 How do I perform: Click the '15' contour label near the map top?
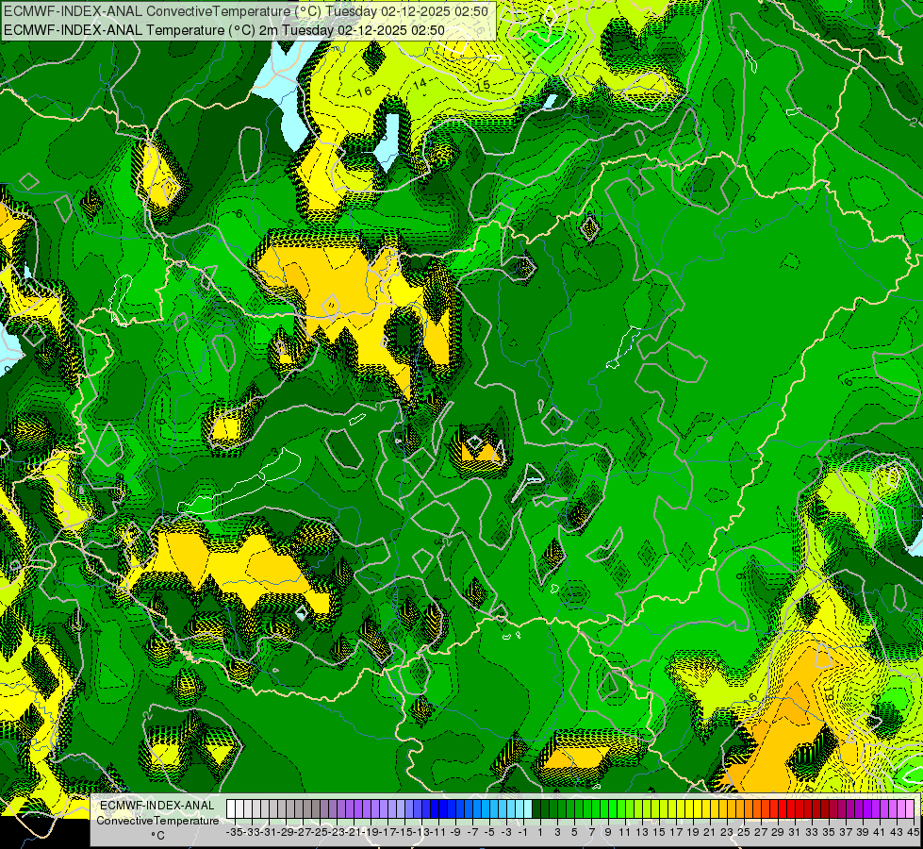coord(483,86)
